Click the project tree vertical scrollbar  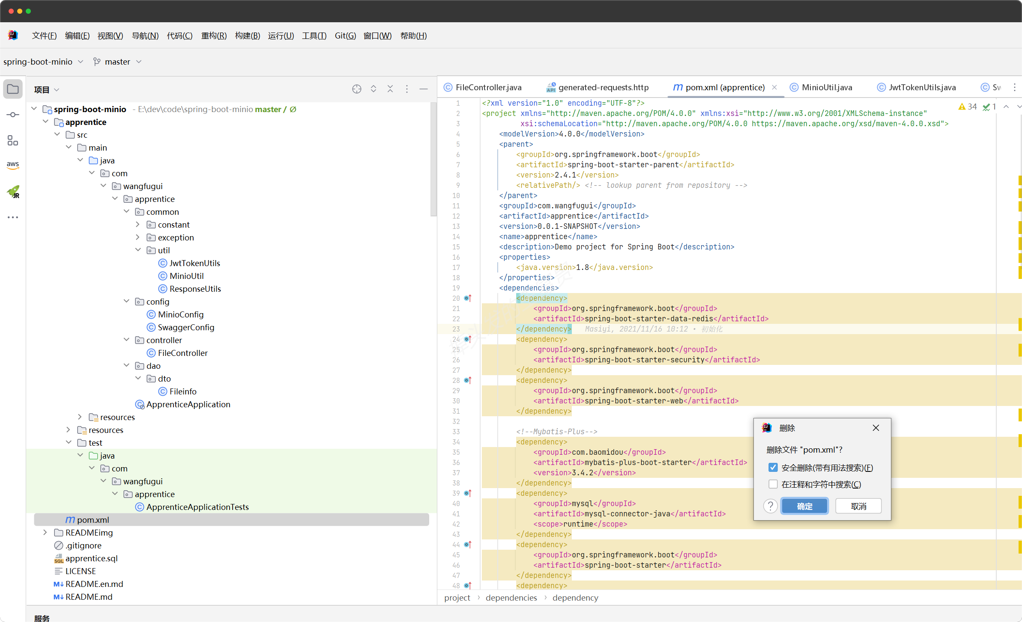pyautogui.click(x=433, y=159)
